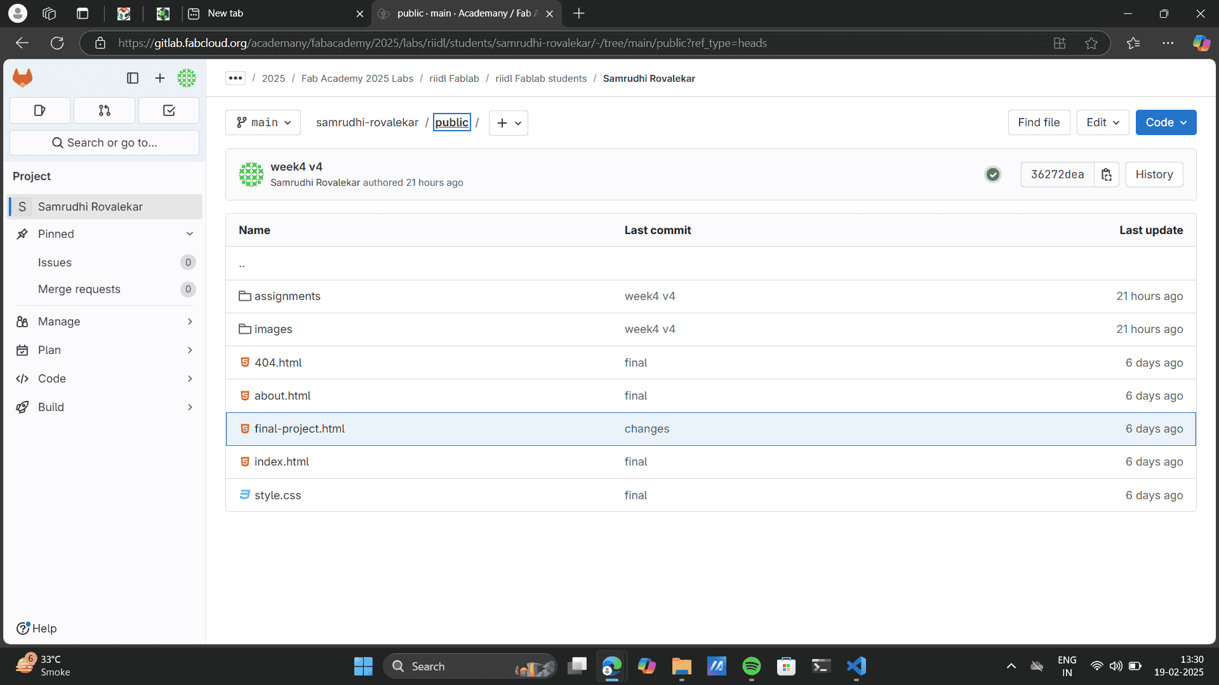Open the Plan section icon in sidebar
The image size is (1219, 685).
[x=23, y=349]
